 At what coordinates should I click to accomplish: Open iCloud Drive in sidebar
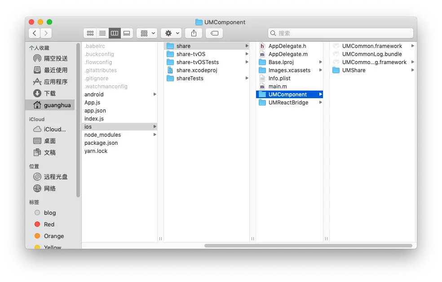click(49, 129)
